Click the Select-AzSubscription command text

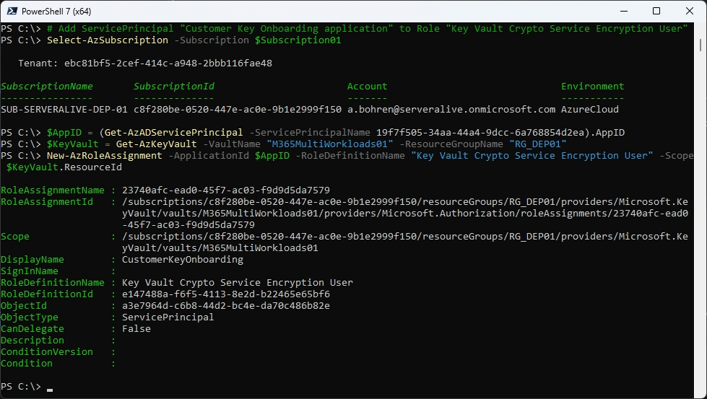108,40
